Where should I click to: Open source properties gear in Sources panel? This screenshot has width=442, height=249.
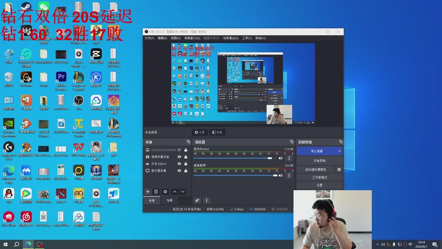tap(165, 191)
